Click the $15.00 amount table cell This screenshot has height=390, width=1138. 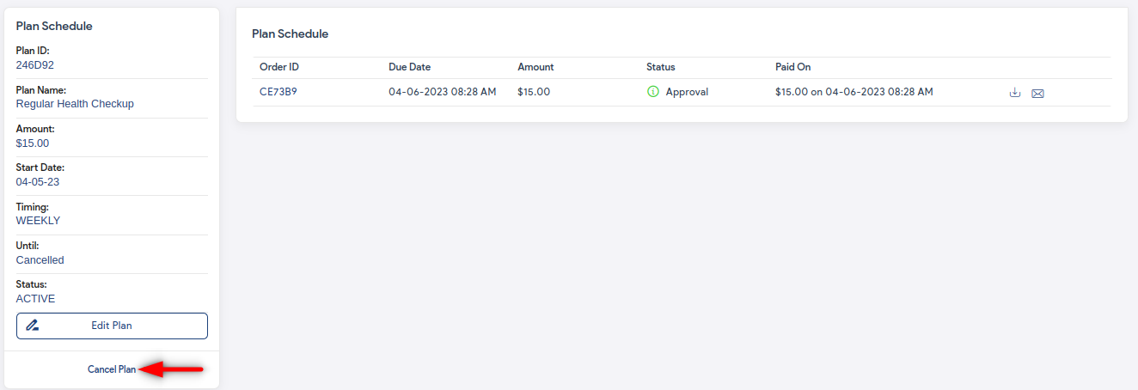coord(534,92)
